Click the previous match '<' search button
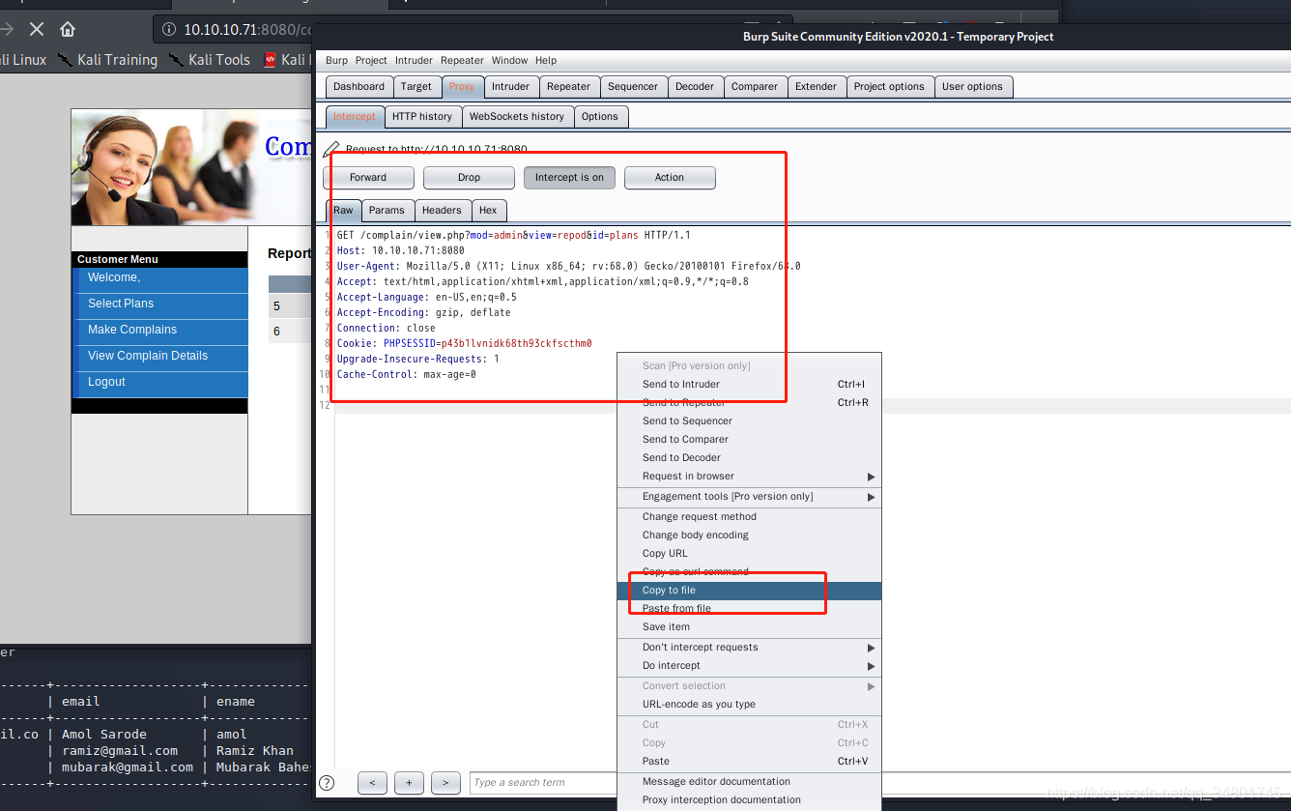Image resolution: width=1291 pixels, height=811 pixels. point(372,783)
